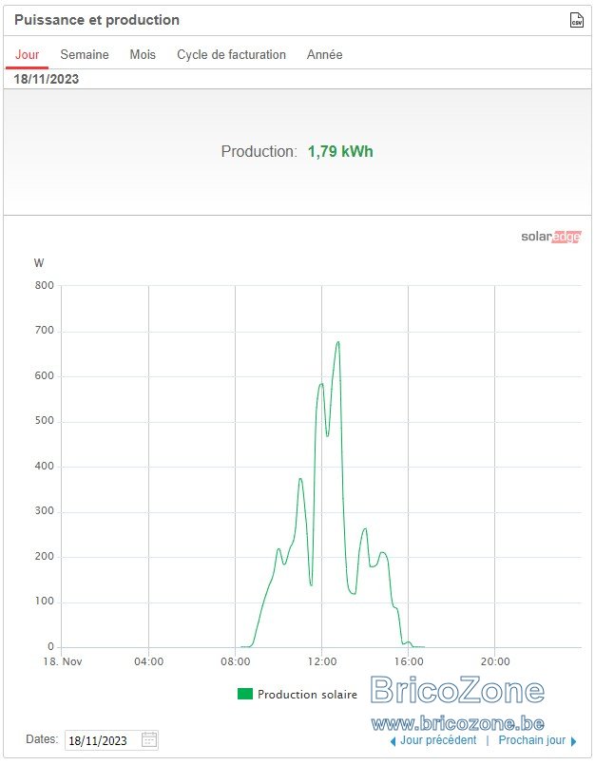Click the green Production solaire color swatch
Image resolution: width=595 pixels, height=765 pixels.
(x=245, y=694)
